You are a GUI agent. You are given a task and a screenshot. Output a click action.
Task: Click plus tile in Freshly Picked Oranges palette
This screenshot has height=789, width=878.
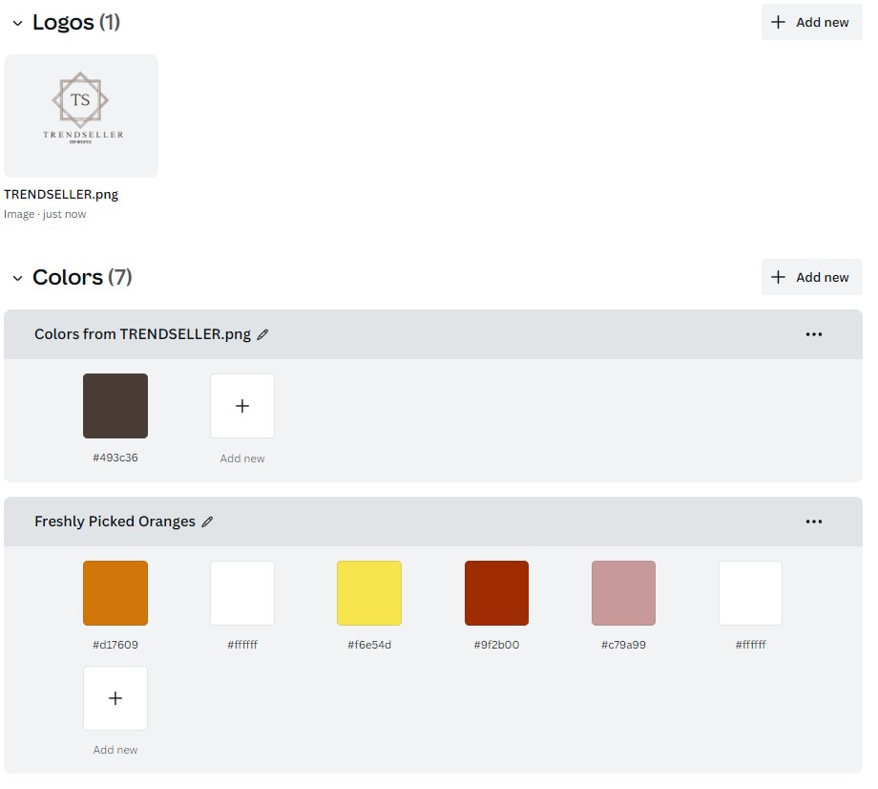[x=115, y=698]
